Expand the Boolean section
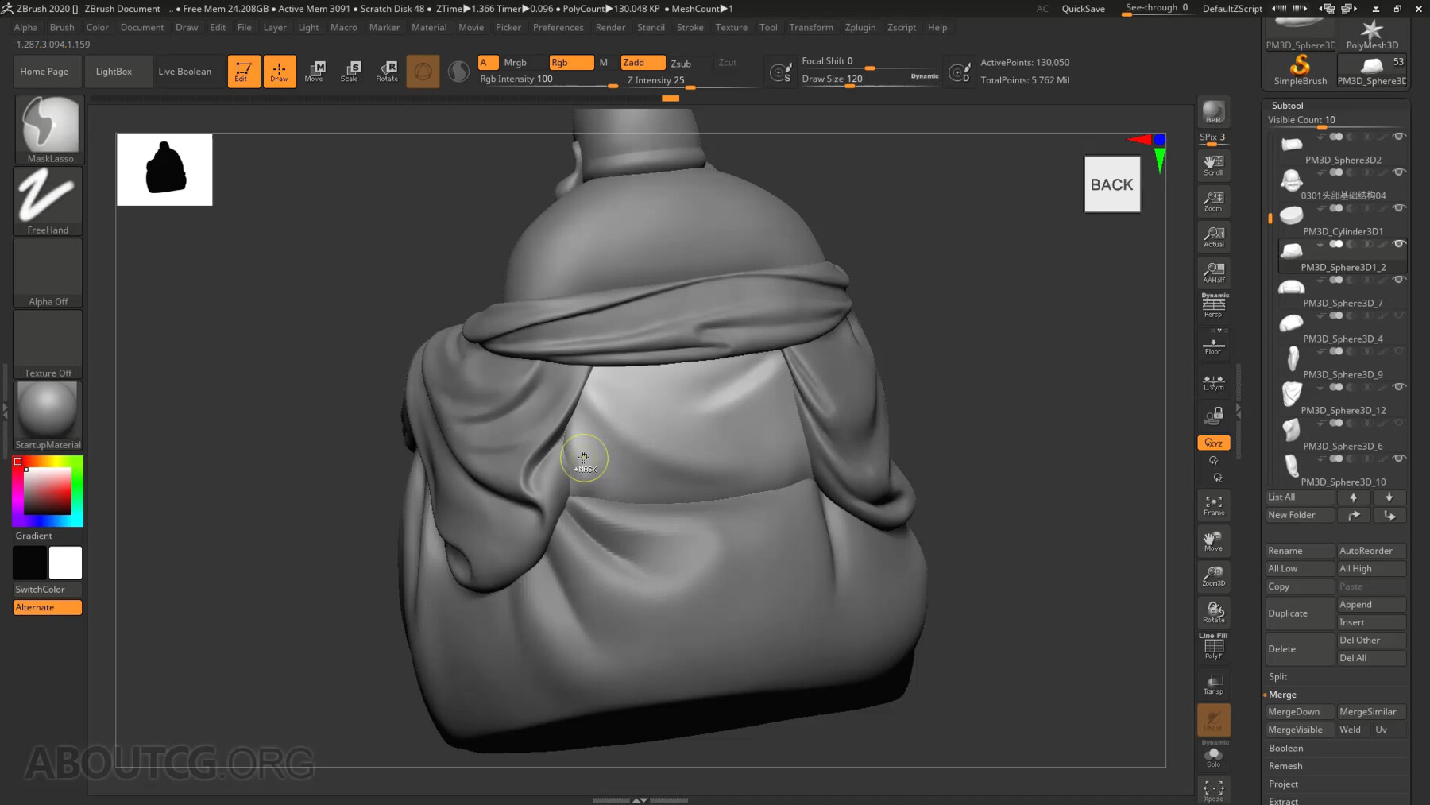Image resolution: width=1430 pixels, height=805 pixels. coord(1285,749)
